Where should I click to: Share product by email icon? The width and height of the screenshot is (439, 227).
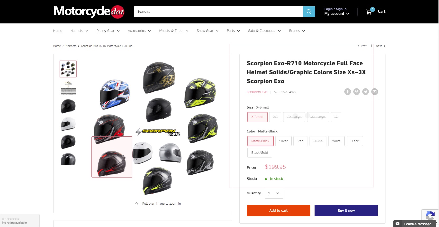click(x=375, y=92)
